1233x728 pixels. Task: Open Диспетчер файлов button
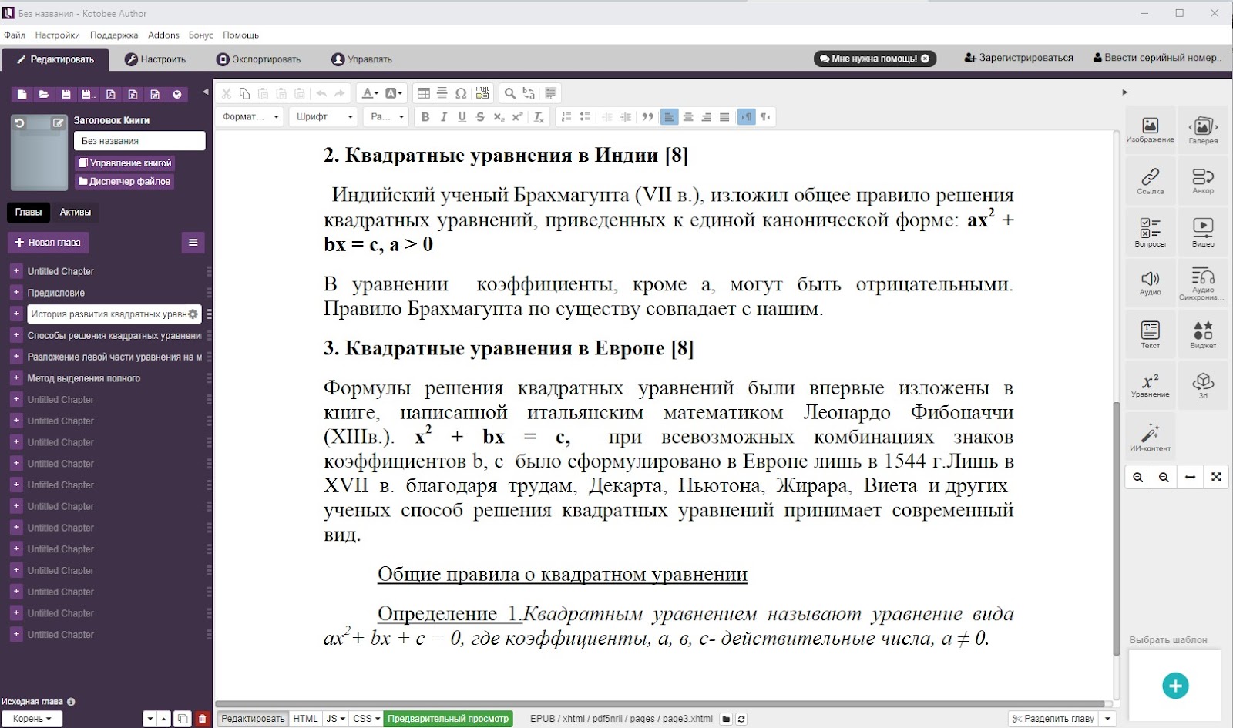pos(124,182)
